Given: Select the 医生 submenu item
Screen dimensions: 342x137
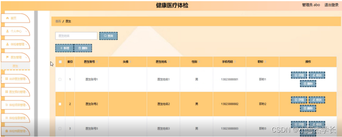Looking at the screenshot, I should point(15,66).
